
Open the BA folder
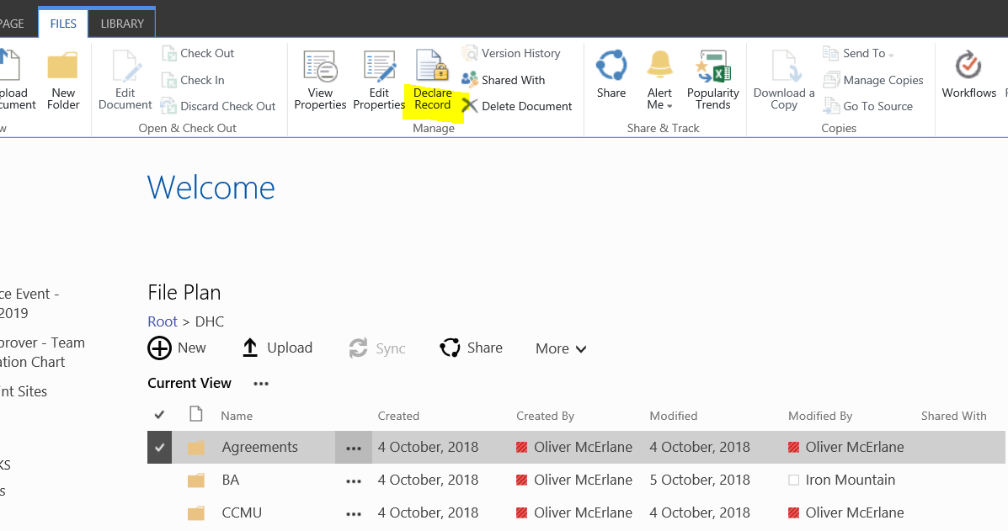tap(231, 481)
